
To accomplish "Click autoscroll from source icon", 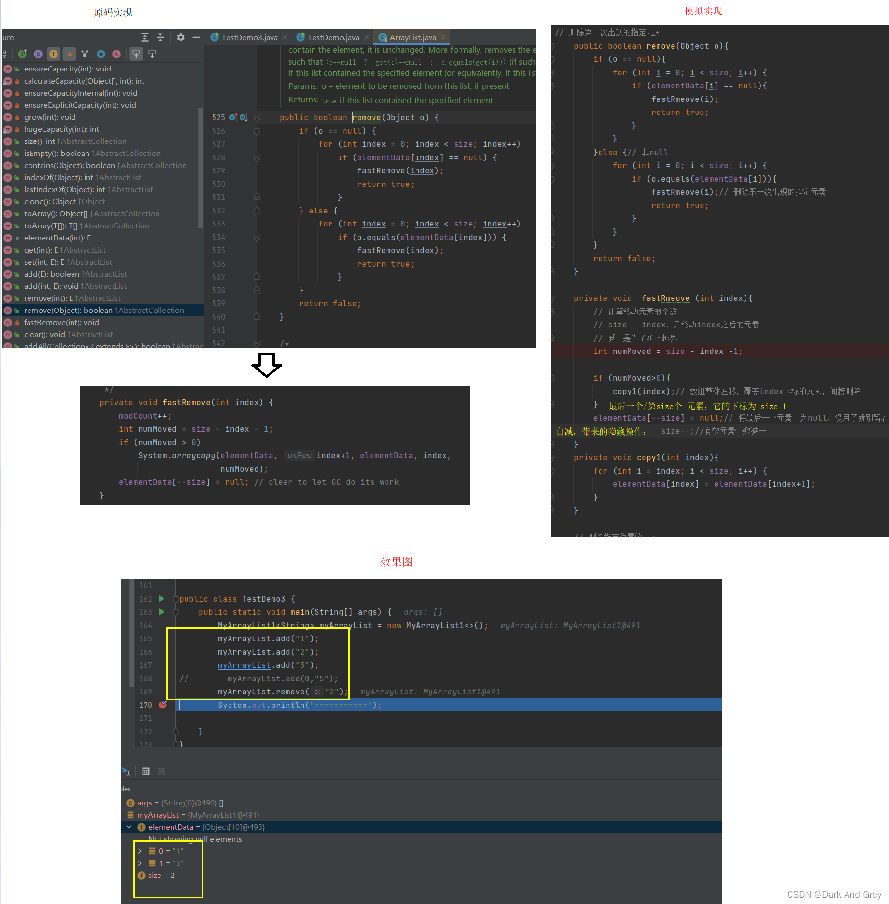I will pos(152,54).
